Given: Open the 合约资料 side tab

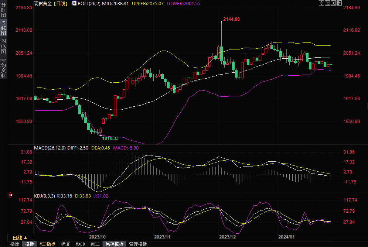Looking at the screenshot, I should pyautogui.click(x=3, y=68).
